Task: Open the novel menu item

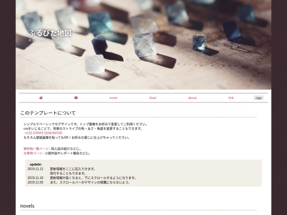Action: (x=113, y=98)
